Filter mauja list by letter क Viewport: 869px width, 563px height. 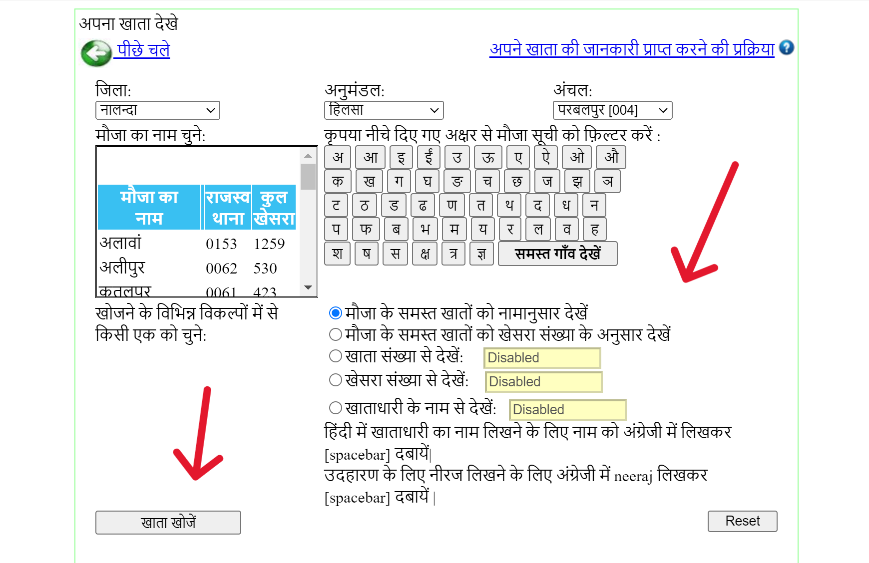tap(337, 181)
